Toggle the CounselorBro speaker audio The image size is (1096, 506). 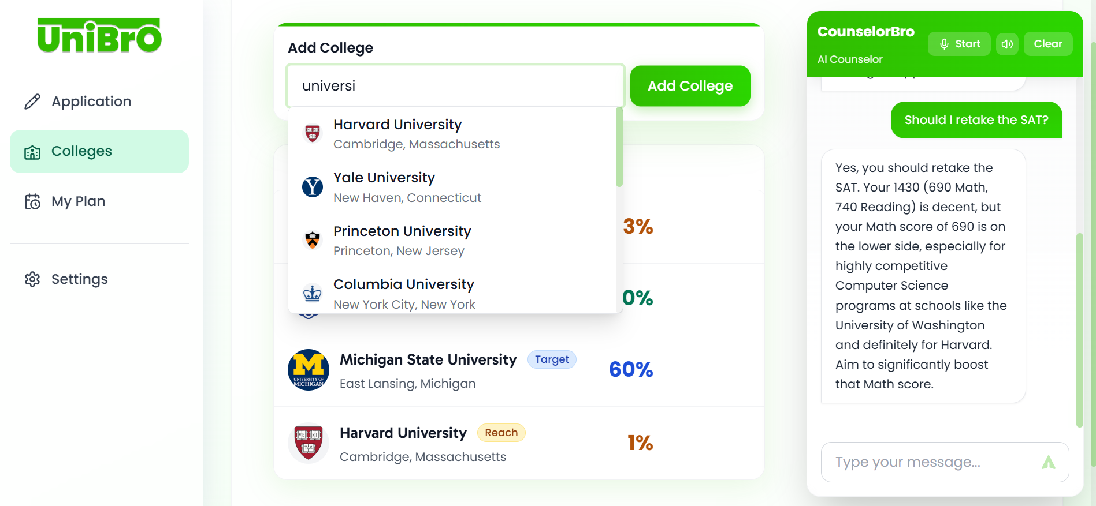[x=1007, y=44]
